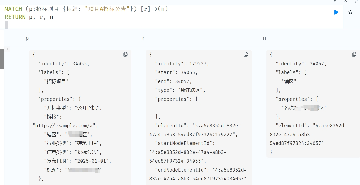Save this query as a favorite with the star

[x=350, y=12]
